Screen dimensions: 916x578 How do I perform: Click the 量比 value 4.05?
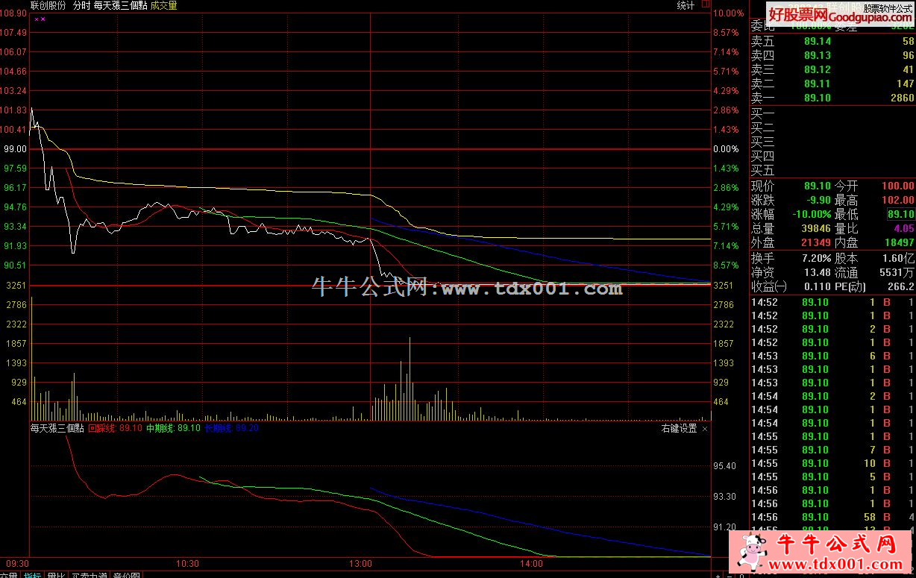(x=904, y=228)
